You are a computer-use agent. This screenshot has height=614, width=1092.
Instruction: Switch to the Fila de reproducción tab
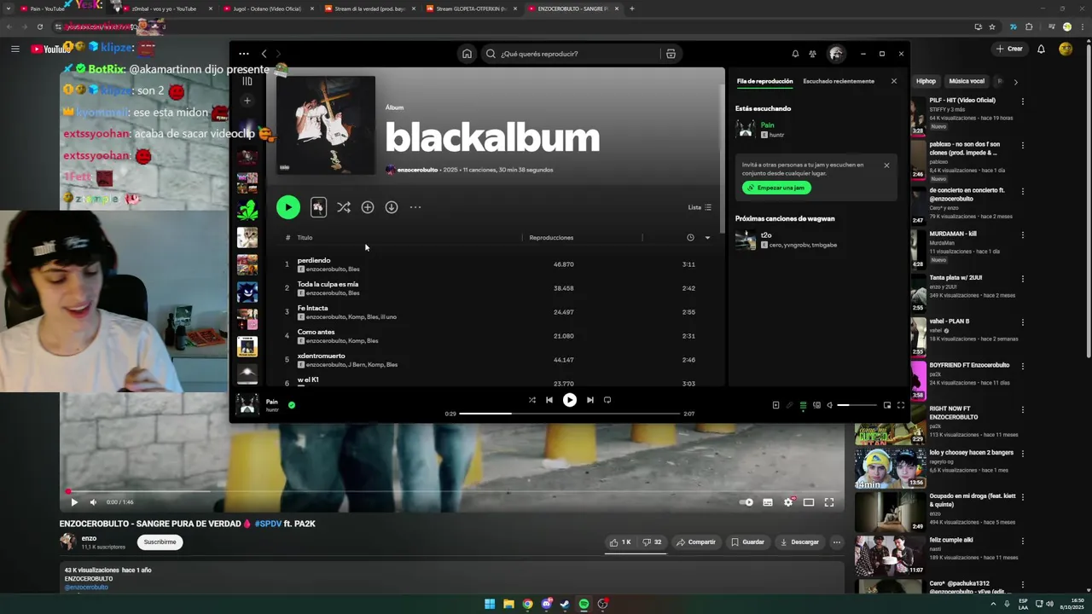click(x=764, y=81)
